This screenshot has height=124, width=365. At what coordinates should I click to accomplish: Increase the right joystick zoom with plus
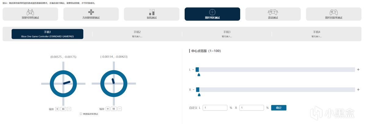(x=108, y=109)
